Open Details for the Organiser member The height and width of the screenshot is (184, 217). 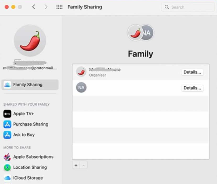tap(192, 72)
